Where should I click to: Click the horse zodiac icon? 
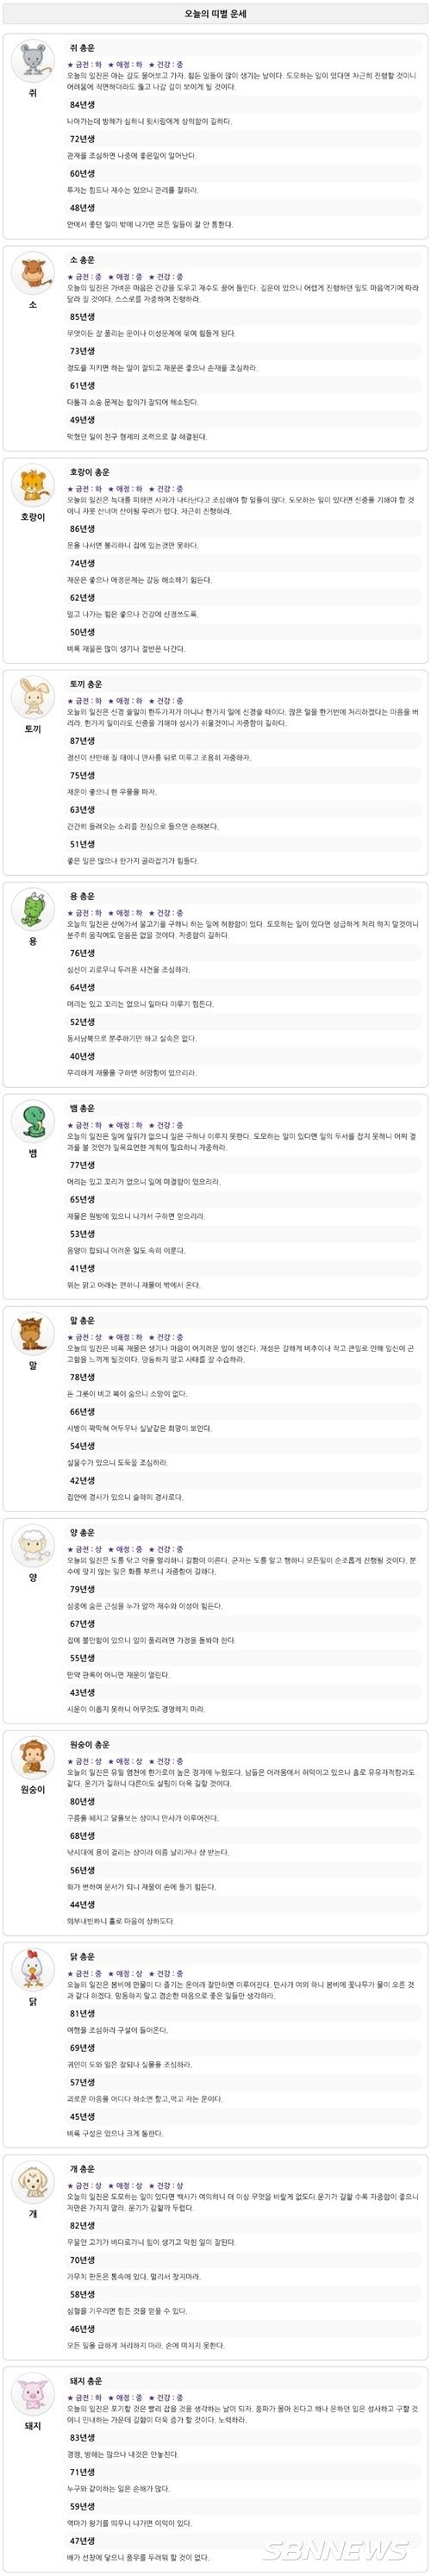(x=32, y=1334)
